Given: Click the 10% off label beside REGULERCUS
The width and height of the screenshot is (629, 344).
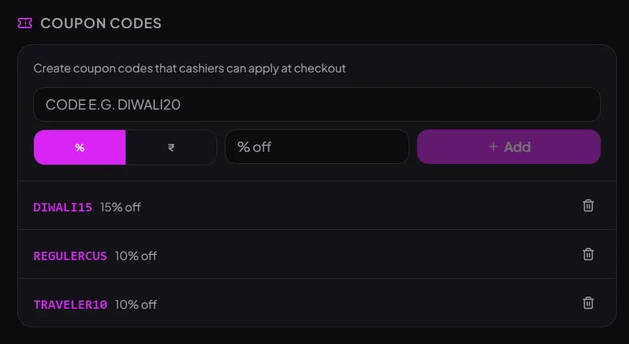Looking at the screenshot, I should (136, 256).
